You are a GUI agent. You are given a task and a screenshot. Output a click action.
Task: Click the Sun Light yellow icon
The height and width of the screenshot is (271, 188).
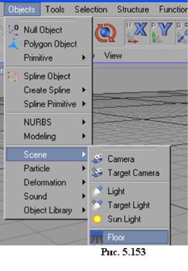97,219
